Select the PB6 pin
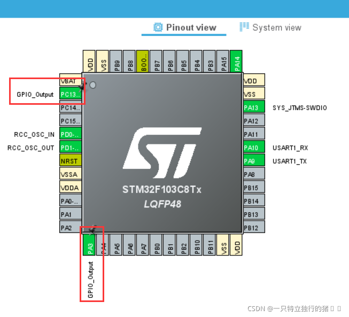This screenshot has height=317, width=349. tap(169, 61)
